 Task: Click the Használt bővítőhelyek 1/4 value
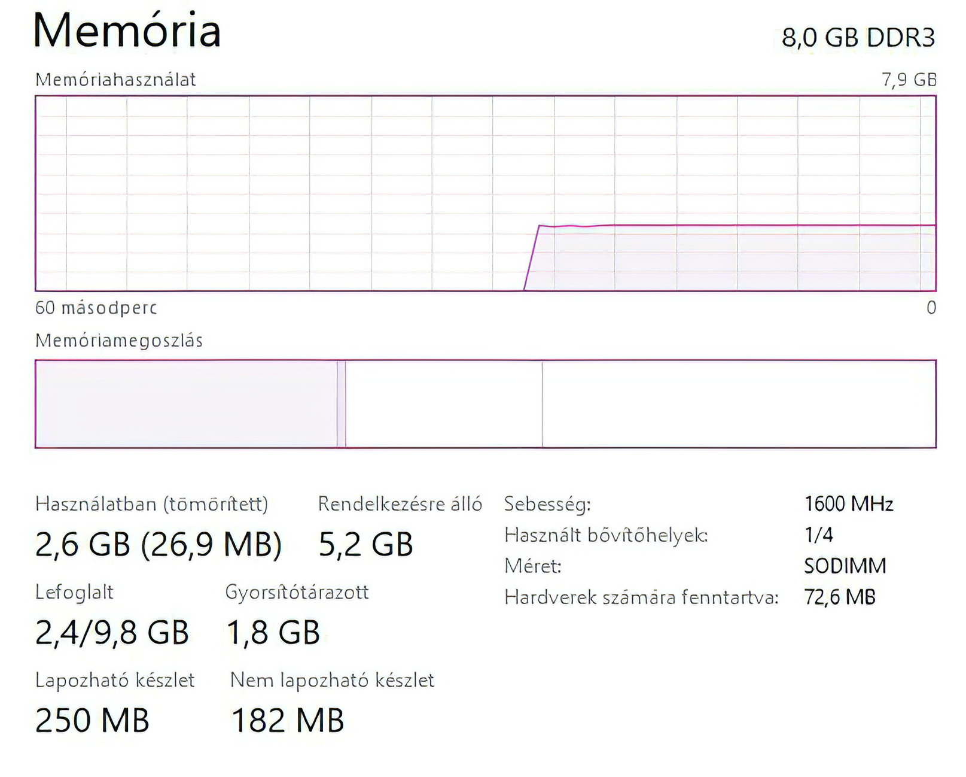[x=818, y=535]
